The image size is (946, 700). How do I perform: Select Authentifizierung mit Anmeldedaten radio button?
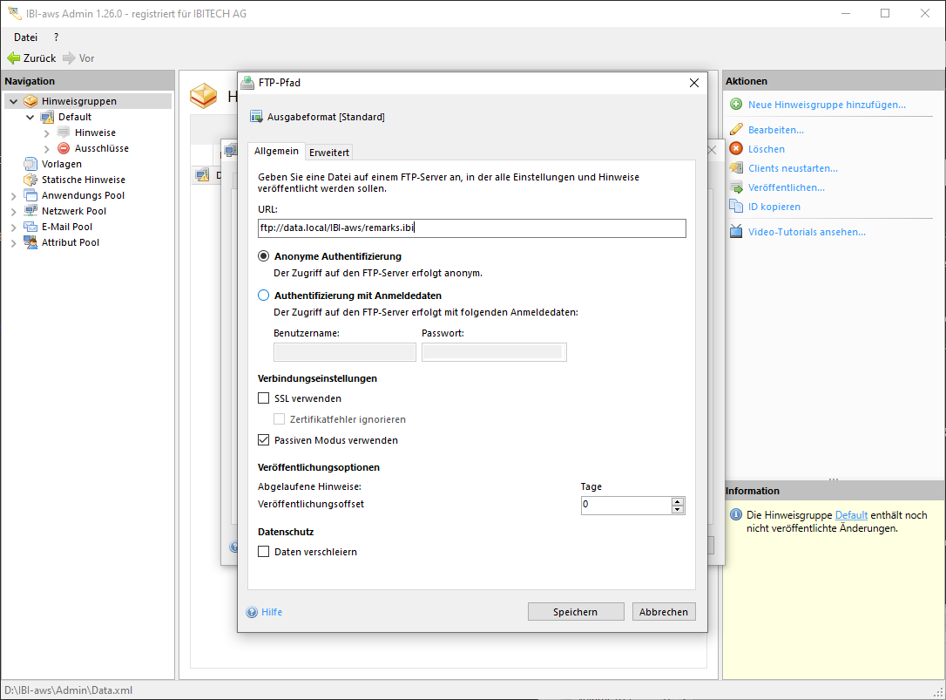[264, 296]
